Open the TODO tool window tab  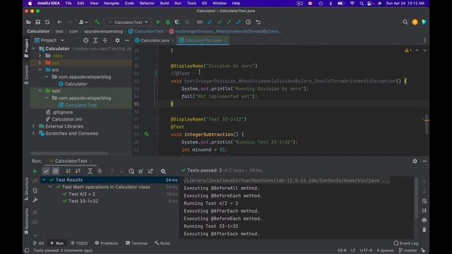(78, 243)
